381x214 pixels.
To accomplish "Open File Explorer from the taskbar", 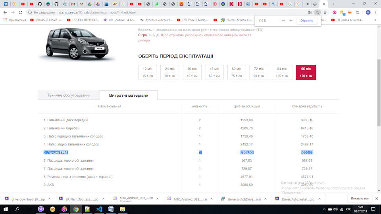I will (123, 209).
